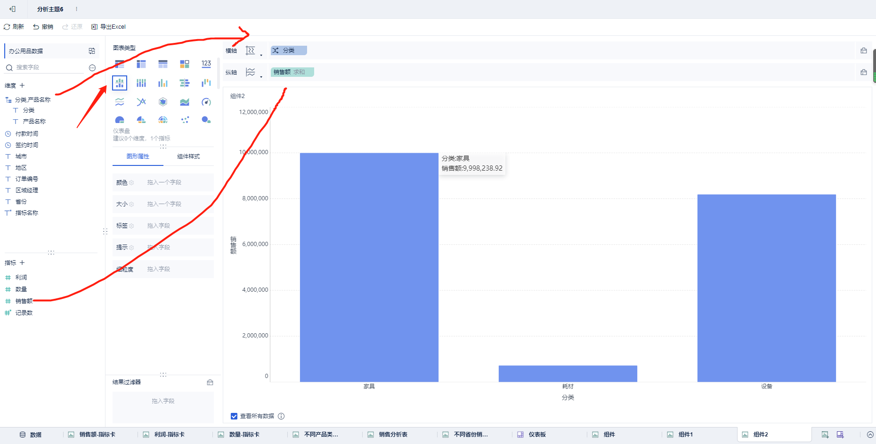The image size is (876, 444).
Task: Select the multi-layer pie chart icon
Action: [163, 120]
